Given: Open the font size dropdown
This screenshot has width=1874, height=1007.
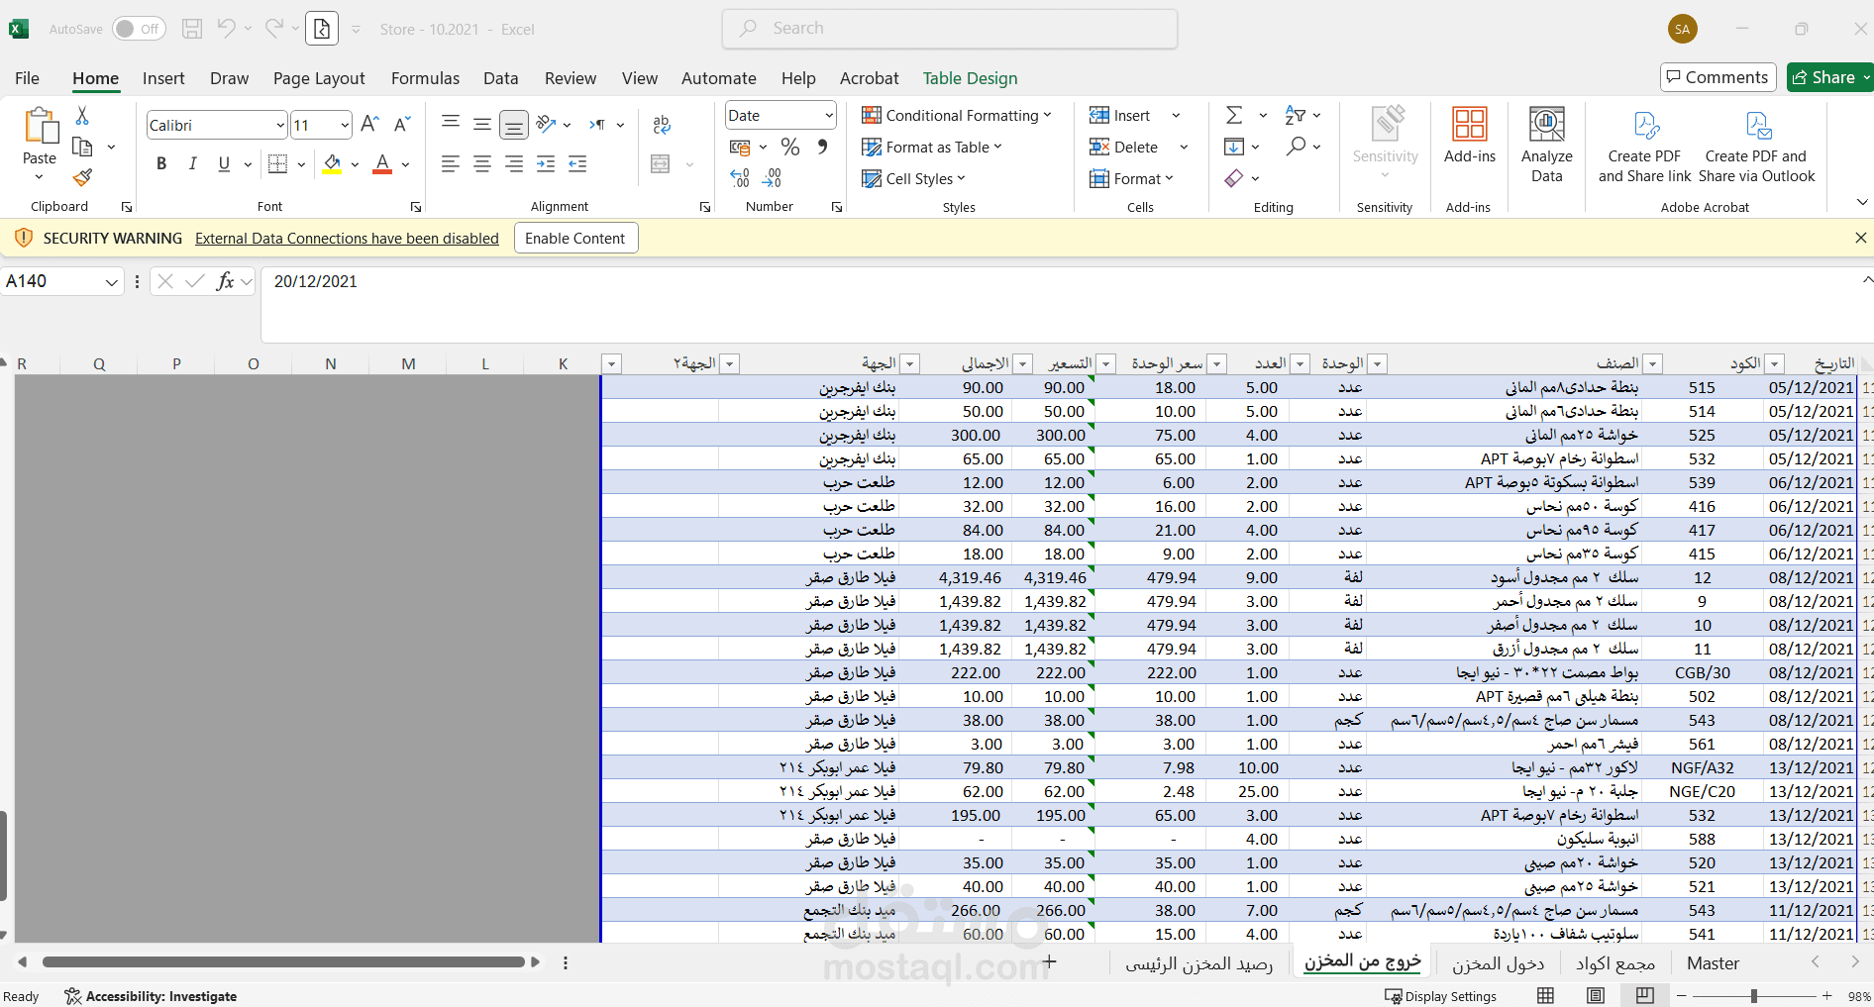Looking at the screenshot, I should point(345,125).
